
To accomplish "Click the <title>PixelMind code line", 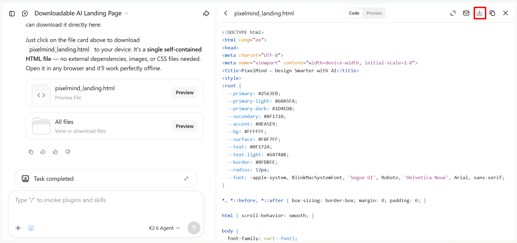I will coord(290,71).
